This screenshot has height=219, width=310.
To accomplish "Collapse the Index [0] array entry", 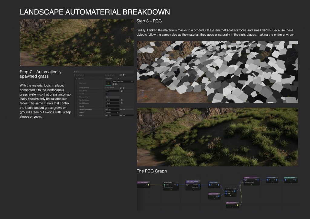I will [77, 78].
